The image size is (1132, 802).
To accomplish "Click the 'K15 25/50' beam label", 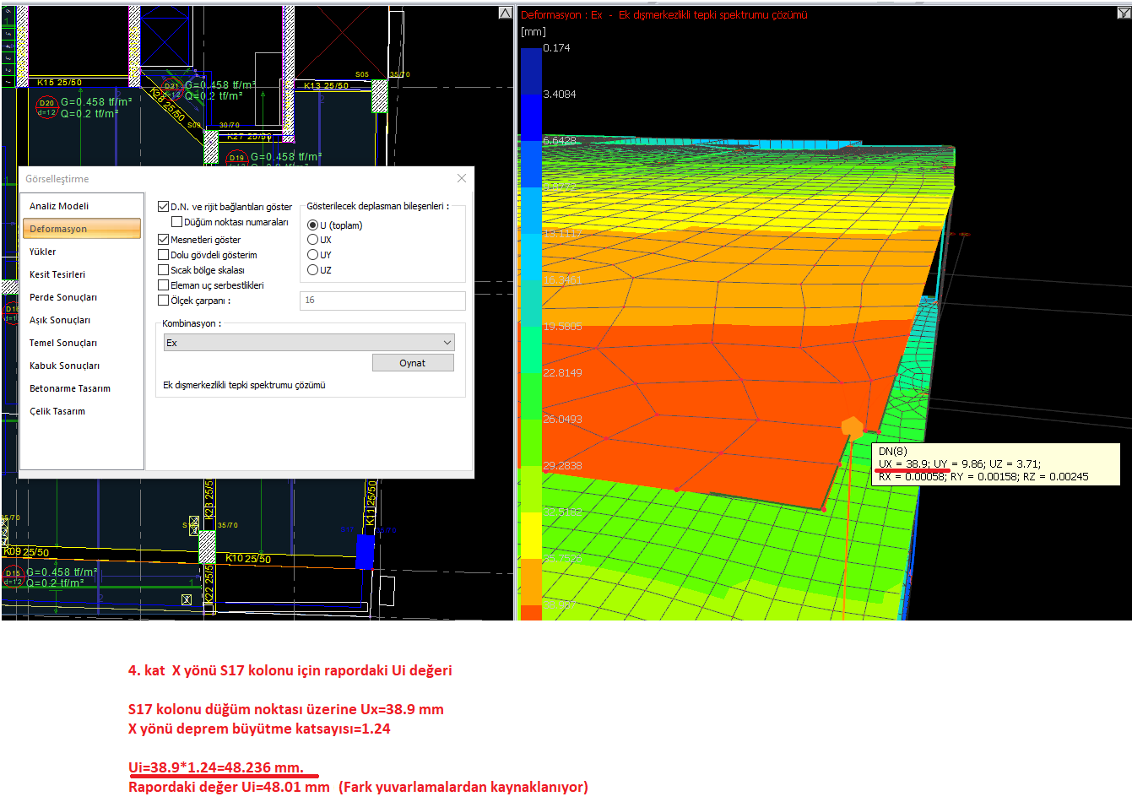I will pyautogui.click(x=59, y=83).
